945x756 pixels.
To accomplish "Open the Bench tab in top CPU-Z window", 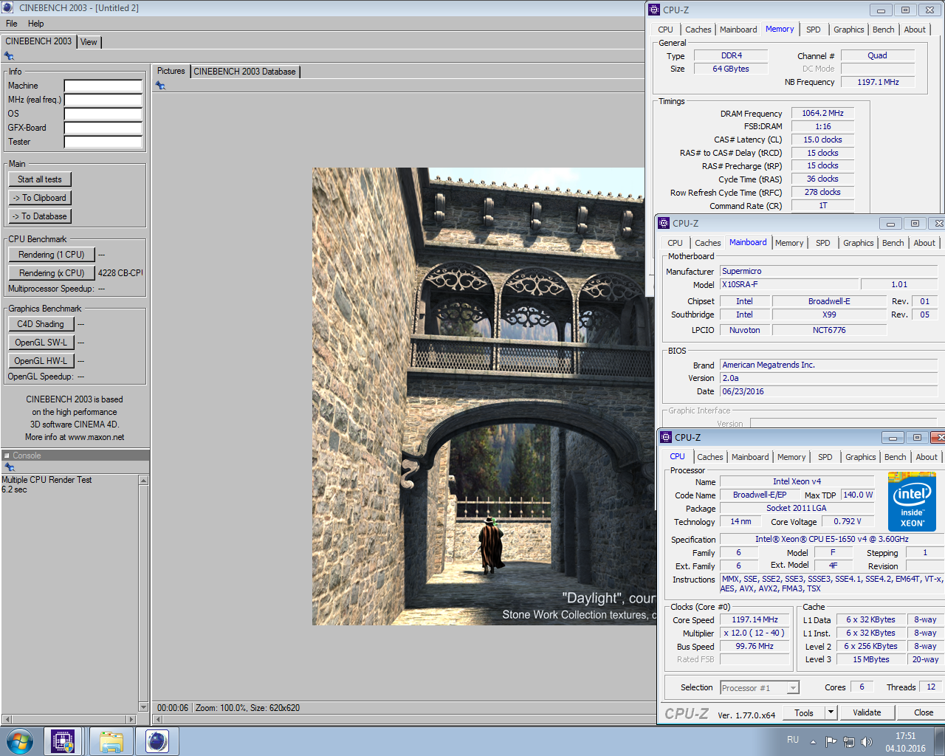I will click(x=883, y=30).
